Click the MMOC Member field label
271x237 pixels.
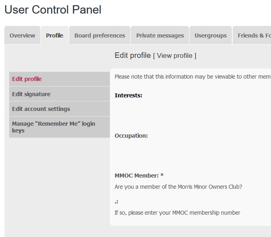pos(139,176)
